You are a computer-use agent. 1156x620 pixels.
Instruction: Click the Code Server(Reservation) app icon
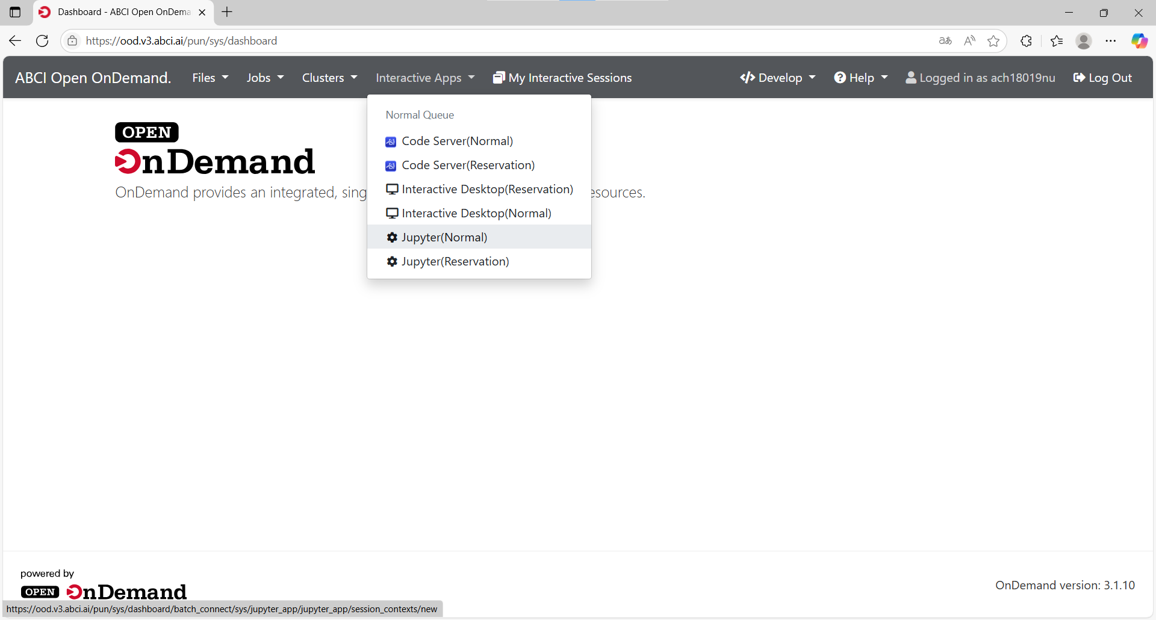[x=391, y=166]
